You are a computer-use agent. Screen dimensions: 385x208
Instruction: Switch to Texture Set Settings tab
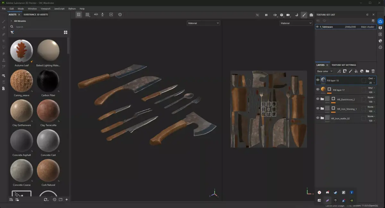click(x=344, y=65)
